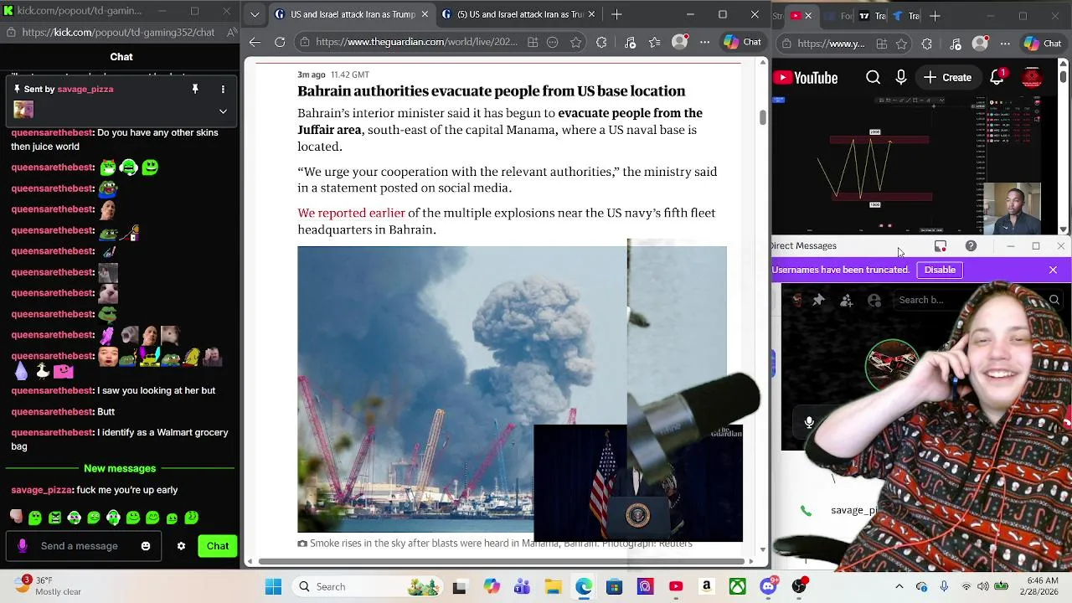Open a new tab in Guardian browser window

(x=616, y=14)
